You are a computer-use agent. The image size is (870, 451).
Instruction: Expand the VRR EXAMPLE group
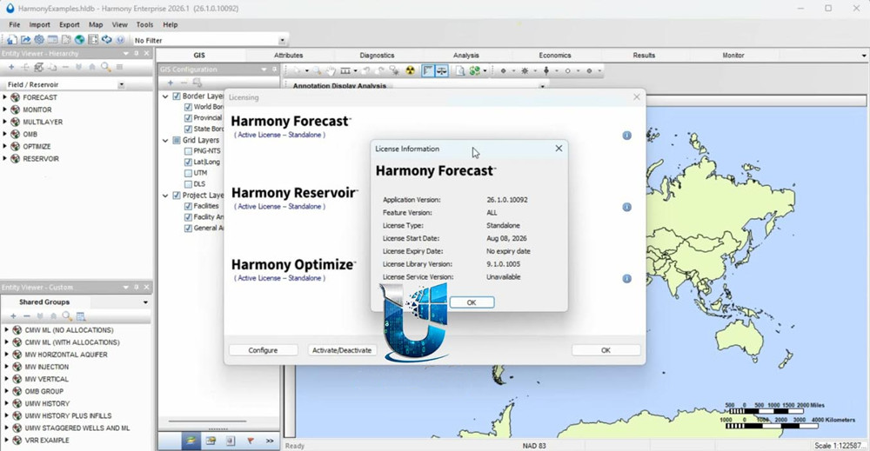pyautogui.click(x=7, y=440)
